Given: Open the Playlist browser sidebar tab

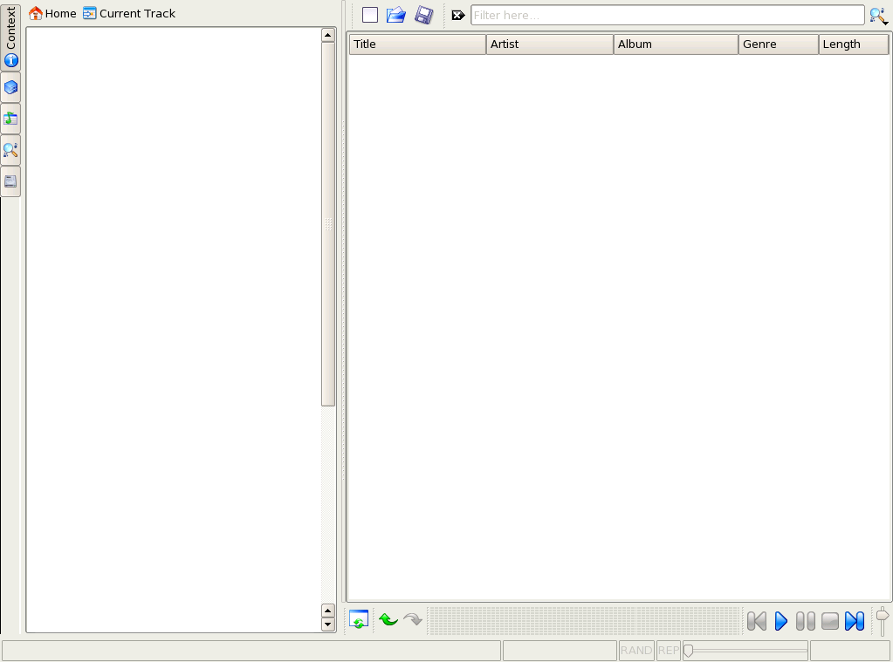Looking at the screenshot, I should coord(10,119).
